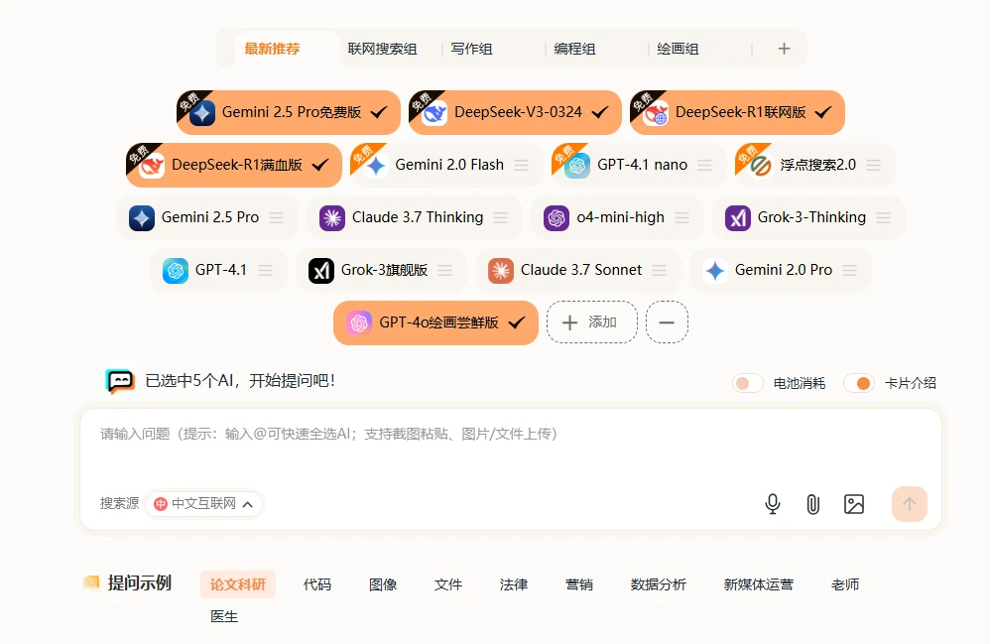Click the o4-mini-high purple logo icon
Screen dimensions: 990x644
[x=557, y=218]
